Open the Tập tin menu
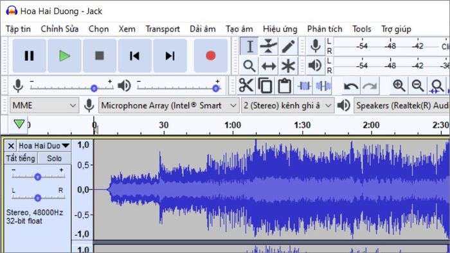This screenshot has width=450, height=253. pos(18,29)
